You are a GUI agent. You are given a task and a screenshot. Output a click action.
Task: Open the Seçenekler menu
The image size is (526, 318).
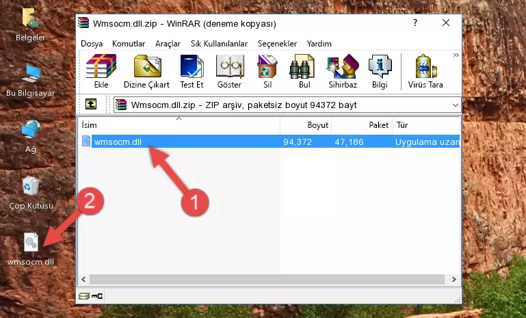coord(277,44)
